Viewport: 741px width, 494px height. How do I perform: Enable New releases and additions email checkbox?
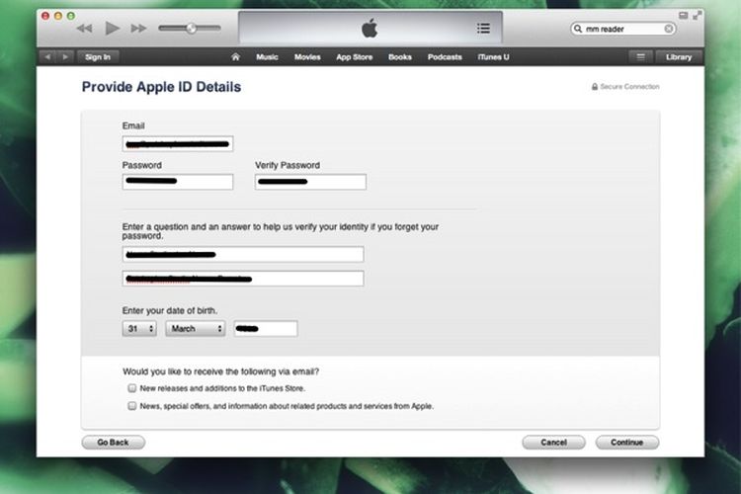[x=131, y=389]
